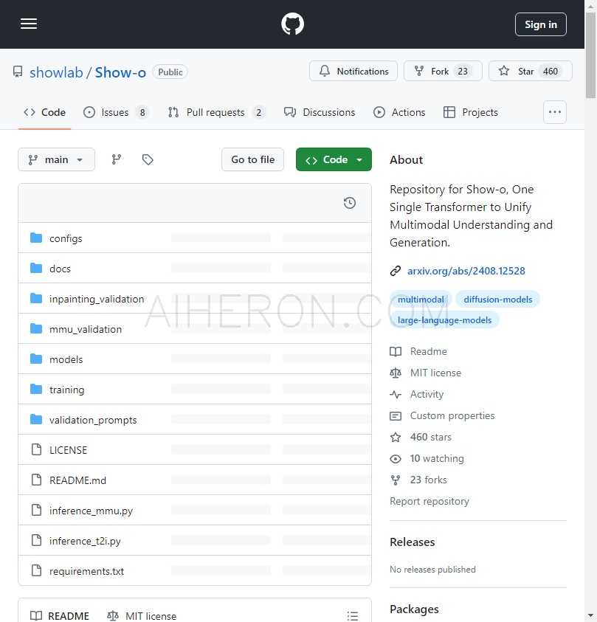Toggle Star on the repository
The image size is (597, 622).
pyautogui.click(x=530, y=71)
